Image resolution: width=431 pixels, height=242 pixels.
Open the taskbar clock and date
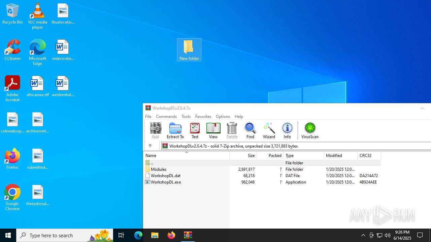(403, 235)
